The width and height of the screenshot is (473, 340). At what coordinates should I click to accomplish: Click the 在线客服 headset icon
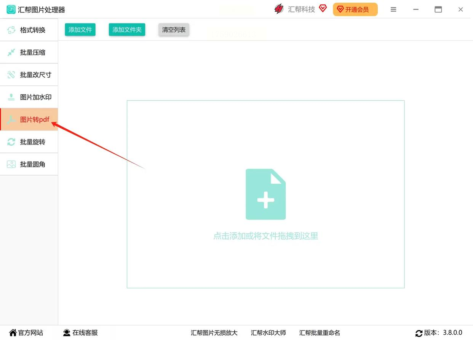67,333
